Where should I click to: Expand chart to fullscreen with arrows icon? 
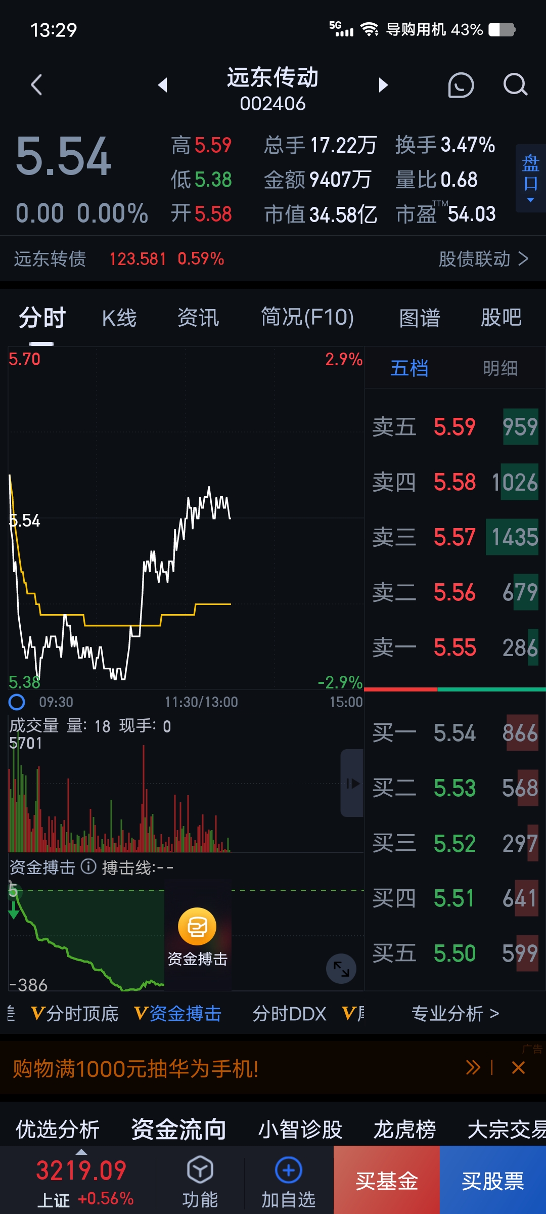coord(341,969)
